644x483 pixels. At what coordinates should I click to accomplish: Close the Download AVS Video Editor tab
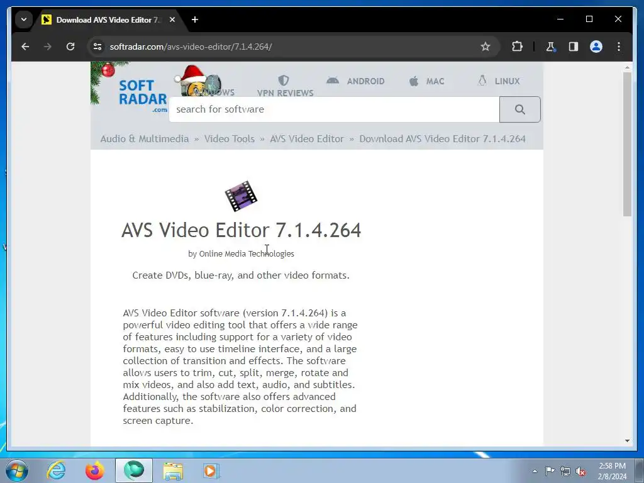pyautogui.click(x=172, y=19)
